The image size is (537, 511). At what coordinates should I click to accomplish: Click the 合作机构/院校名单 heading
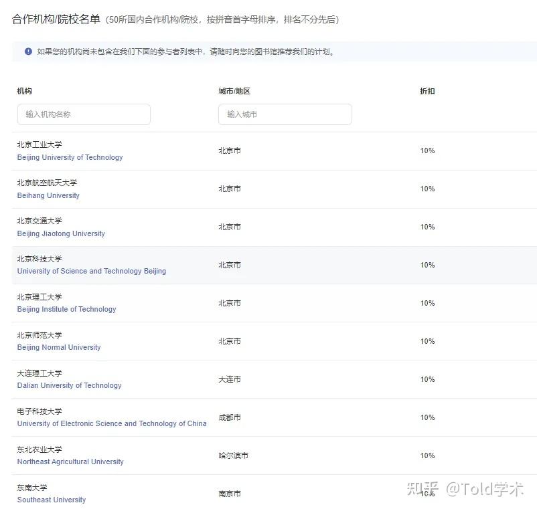click(56, 19)
